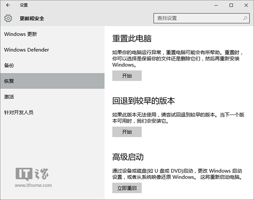
Task: Go to the 备份 settings page
Action: [9, 65]
